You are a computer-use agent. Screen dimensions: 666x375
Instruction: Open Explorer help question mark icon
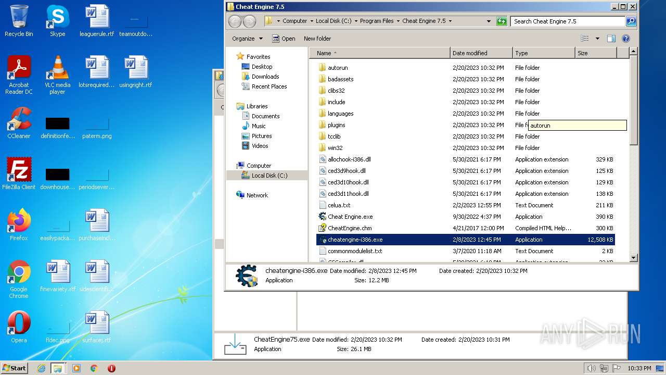(626, 39)
